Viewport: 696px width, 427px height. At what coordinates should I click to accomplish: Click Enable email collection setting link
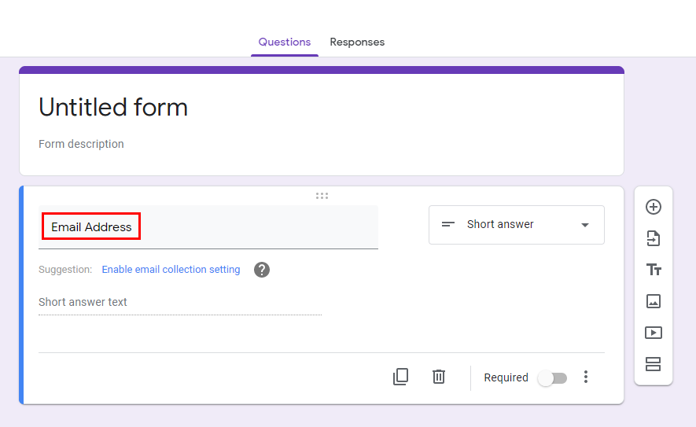tap(171, 270)
